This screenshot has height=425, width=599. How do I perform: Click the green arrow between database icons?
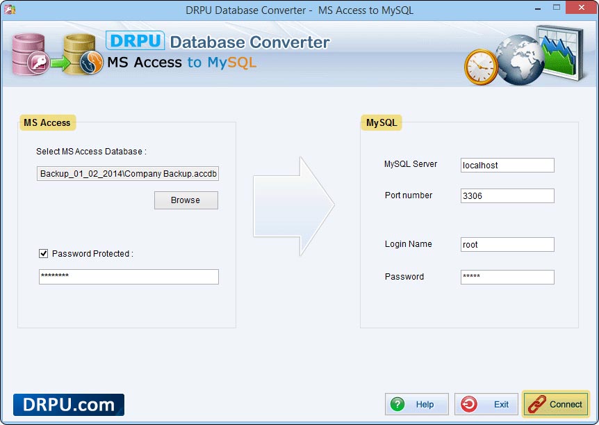(60, 63)
